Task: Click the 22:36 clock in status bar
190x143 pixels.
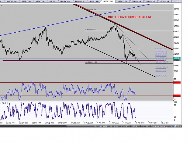Action: pos(179,126)
